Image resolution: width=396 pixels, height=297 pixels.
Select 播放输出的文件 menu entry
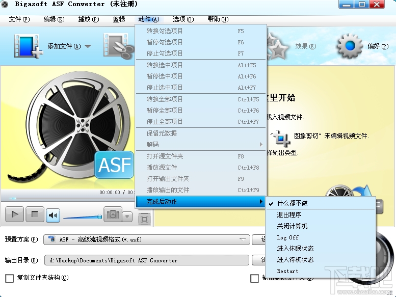201,190
